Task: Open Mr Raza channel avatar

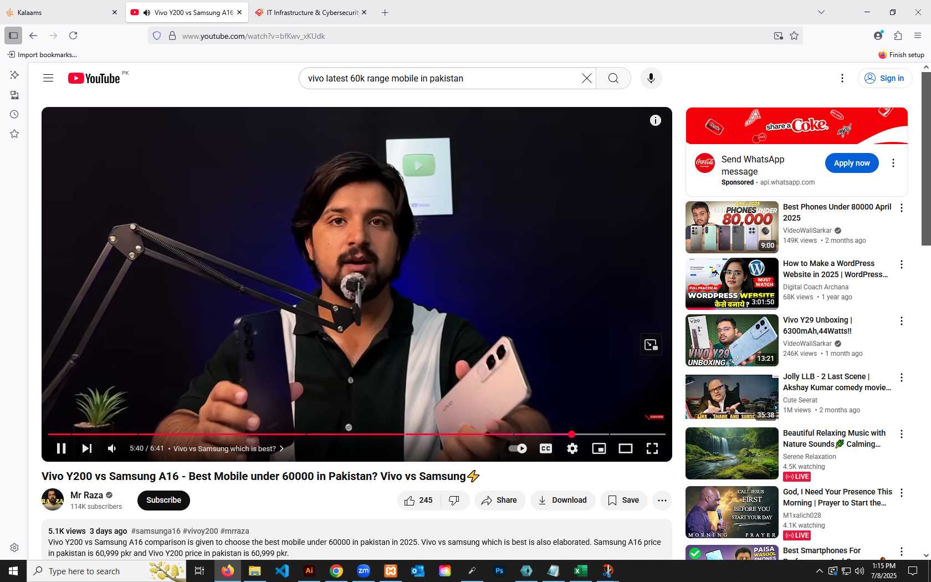Action: pos(53,499)
